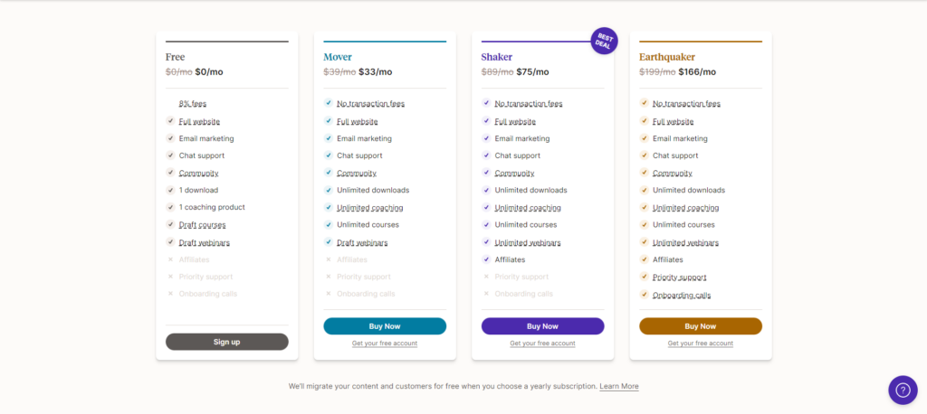Click Unlimited coaching term in Shaker plan
Viewport: 927px width, 414px height.
(x=528, y=208)
